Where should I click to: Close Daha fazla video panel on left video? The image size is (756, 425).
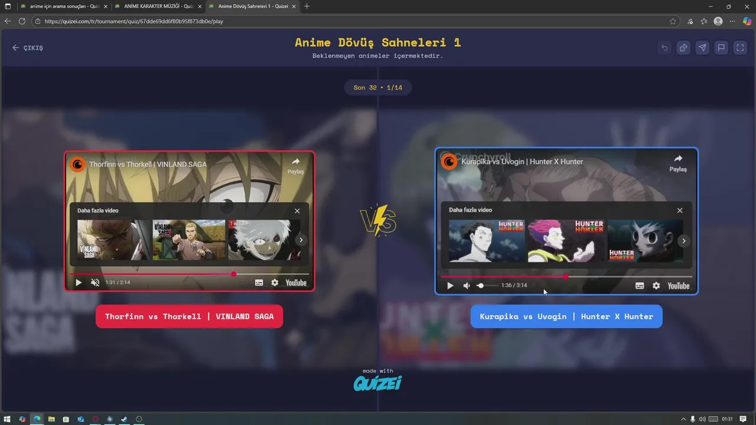coord(297,211)
